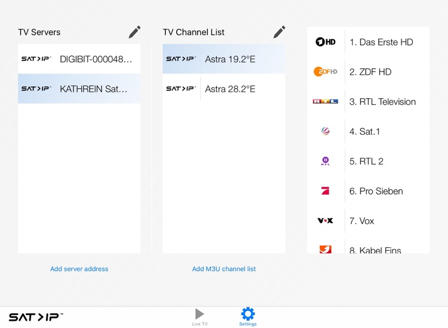The width and height of the screenshot is (448, 328).
Task: Tap the Vox channel logo
Action: click(326, 220)
